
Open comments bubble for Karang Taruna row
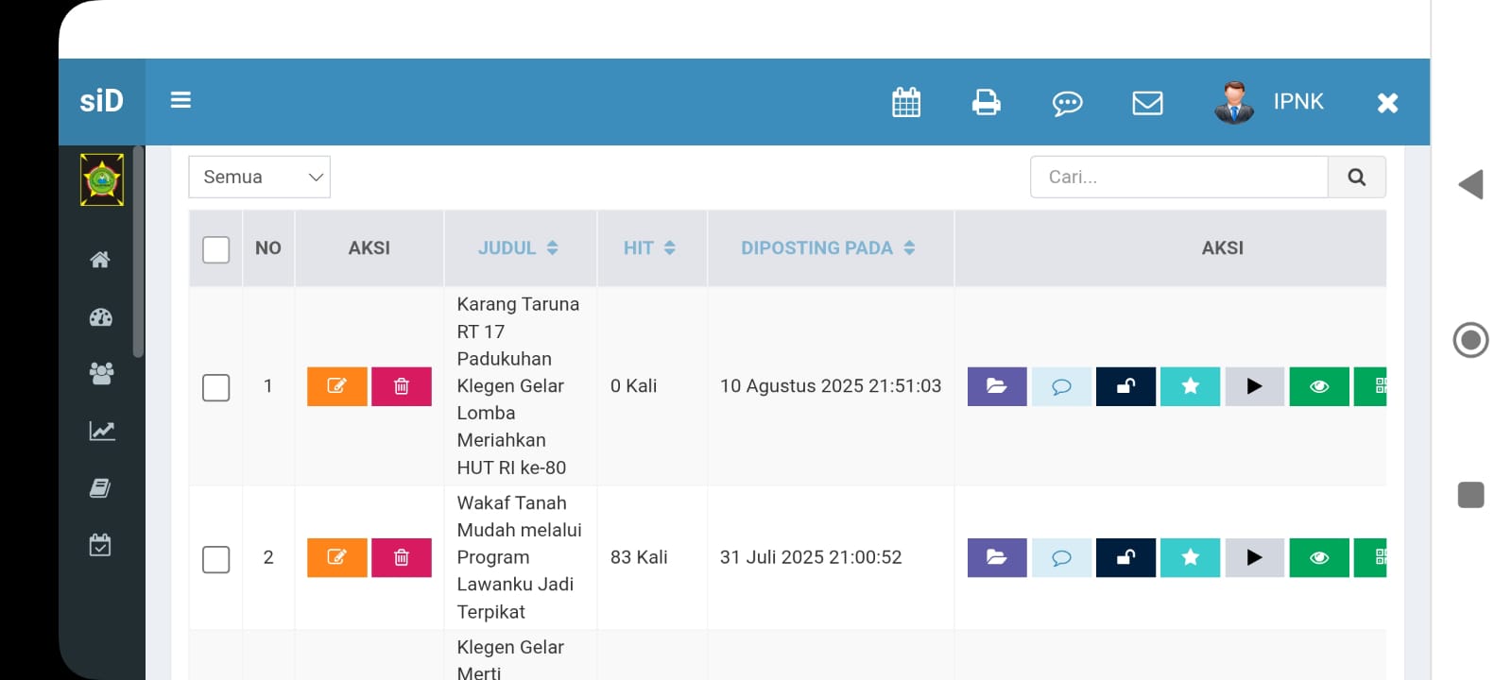click(1061, 386)
